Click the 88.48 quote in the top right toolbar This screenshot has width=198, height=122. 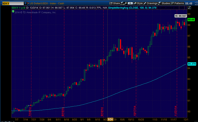point(189,3)
